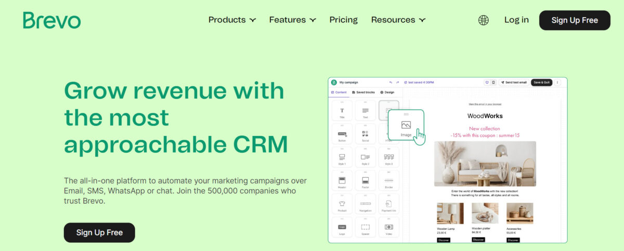Select the Divider block
Viewport: 624px width, 251px height.
tap(389, 181)
